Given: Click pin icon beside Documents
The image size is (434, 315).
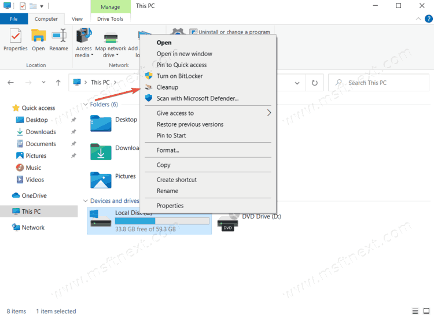Looking at the screenshot, I should (x=73, y=144).
